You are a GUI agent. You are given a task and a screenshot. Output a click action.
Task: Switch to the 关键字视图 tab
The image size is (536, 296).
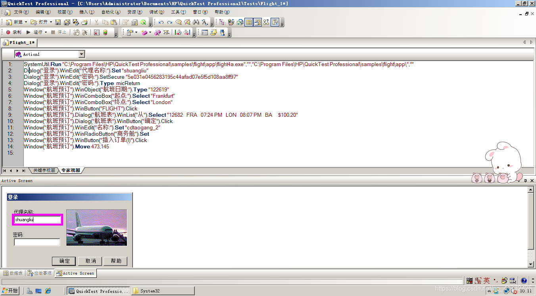[x=44, y=171]
